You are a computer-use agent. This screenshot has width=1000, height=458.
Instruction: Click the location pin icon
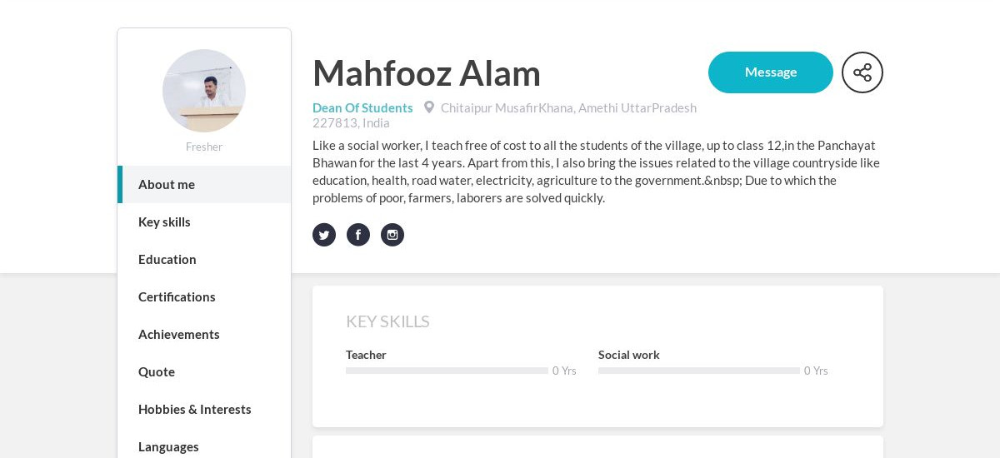coord(429,107)
